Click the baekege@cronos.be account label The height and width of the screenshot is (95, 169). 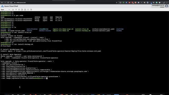click(x=158, y=5)
